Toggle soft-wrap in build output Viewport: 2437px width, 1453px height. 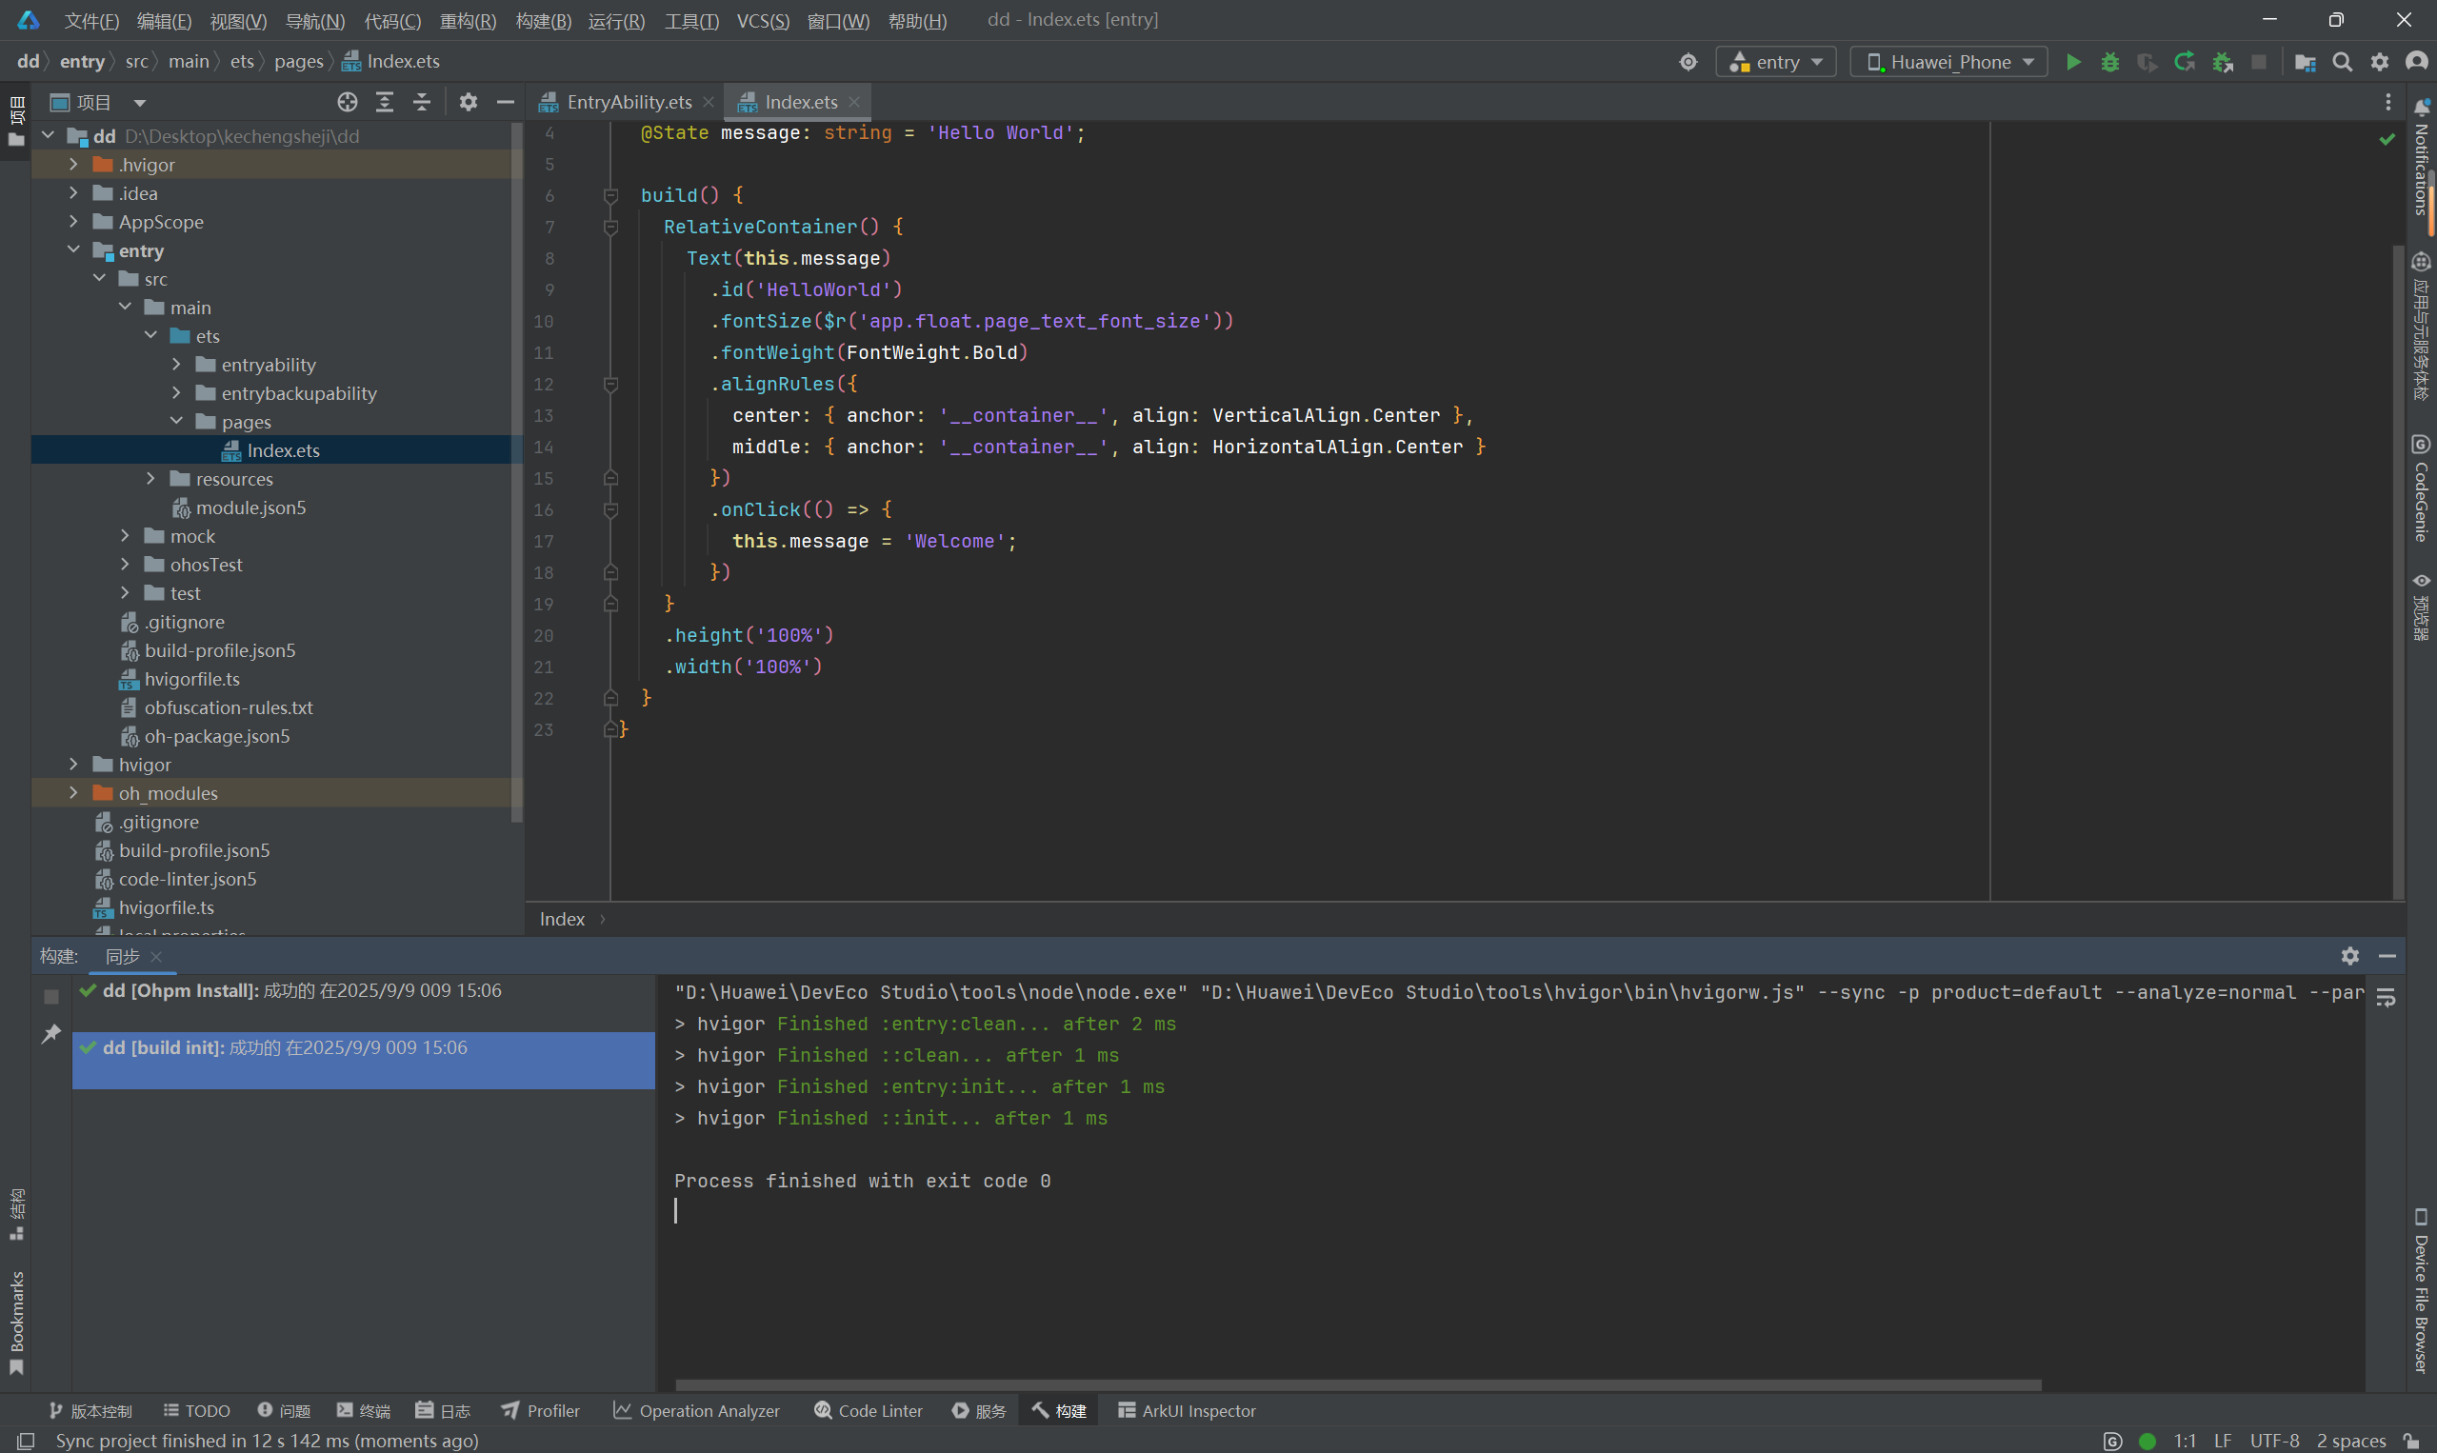point(2387,998)
